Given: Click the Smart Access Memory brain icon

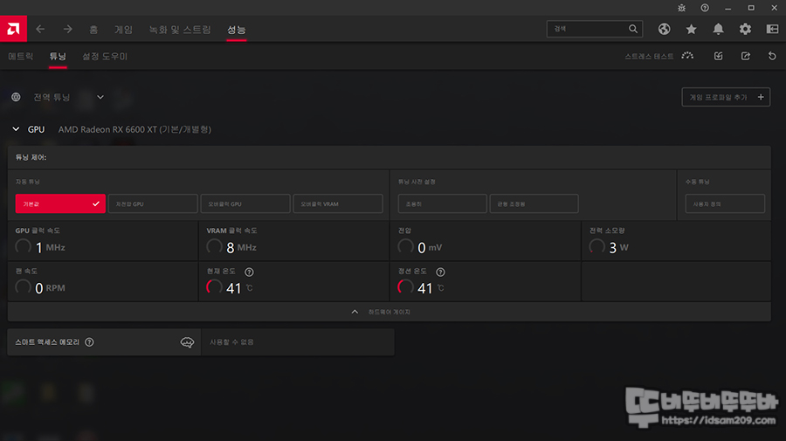Looking at the screenshot, I should tap(187, 342).
